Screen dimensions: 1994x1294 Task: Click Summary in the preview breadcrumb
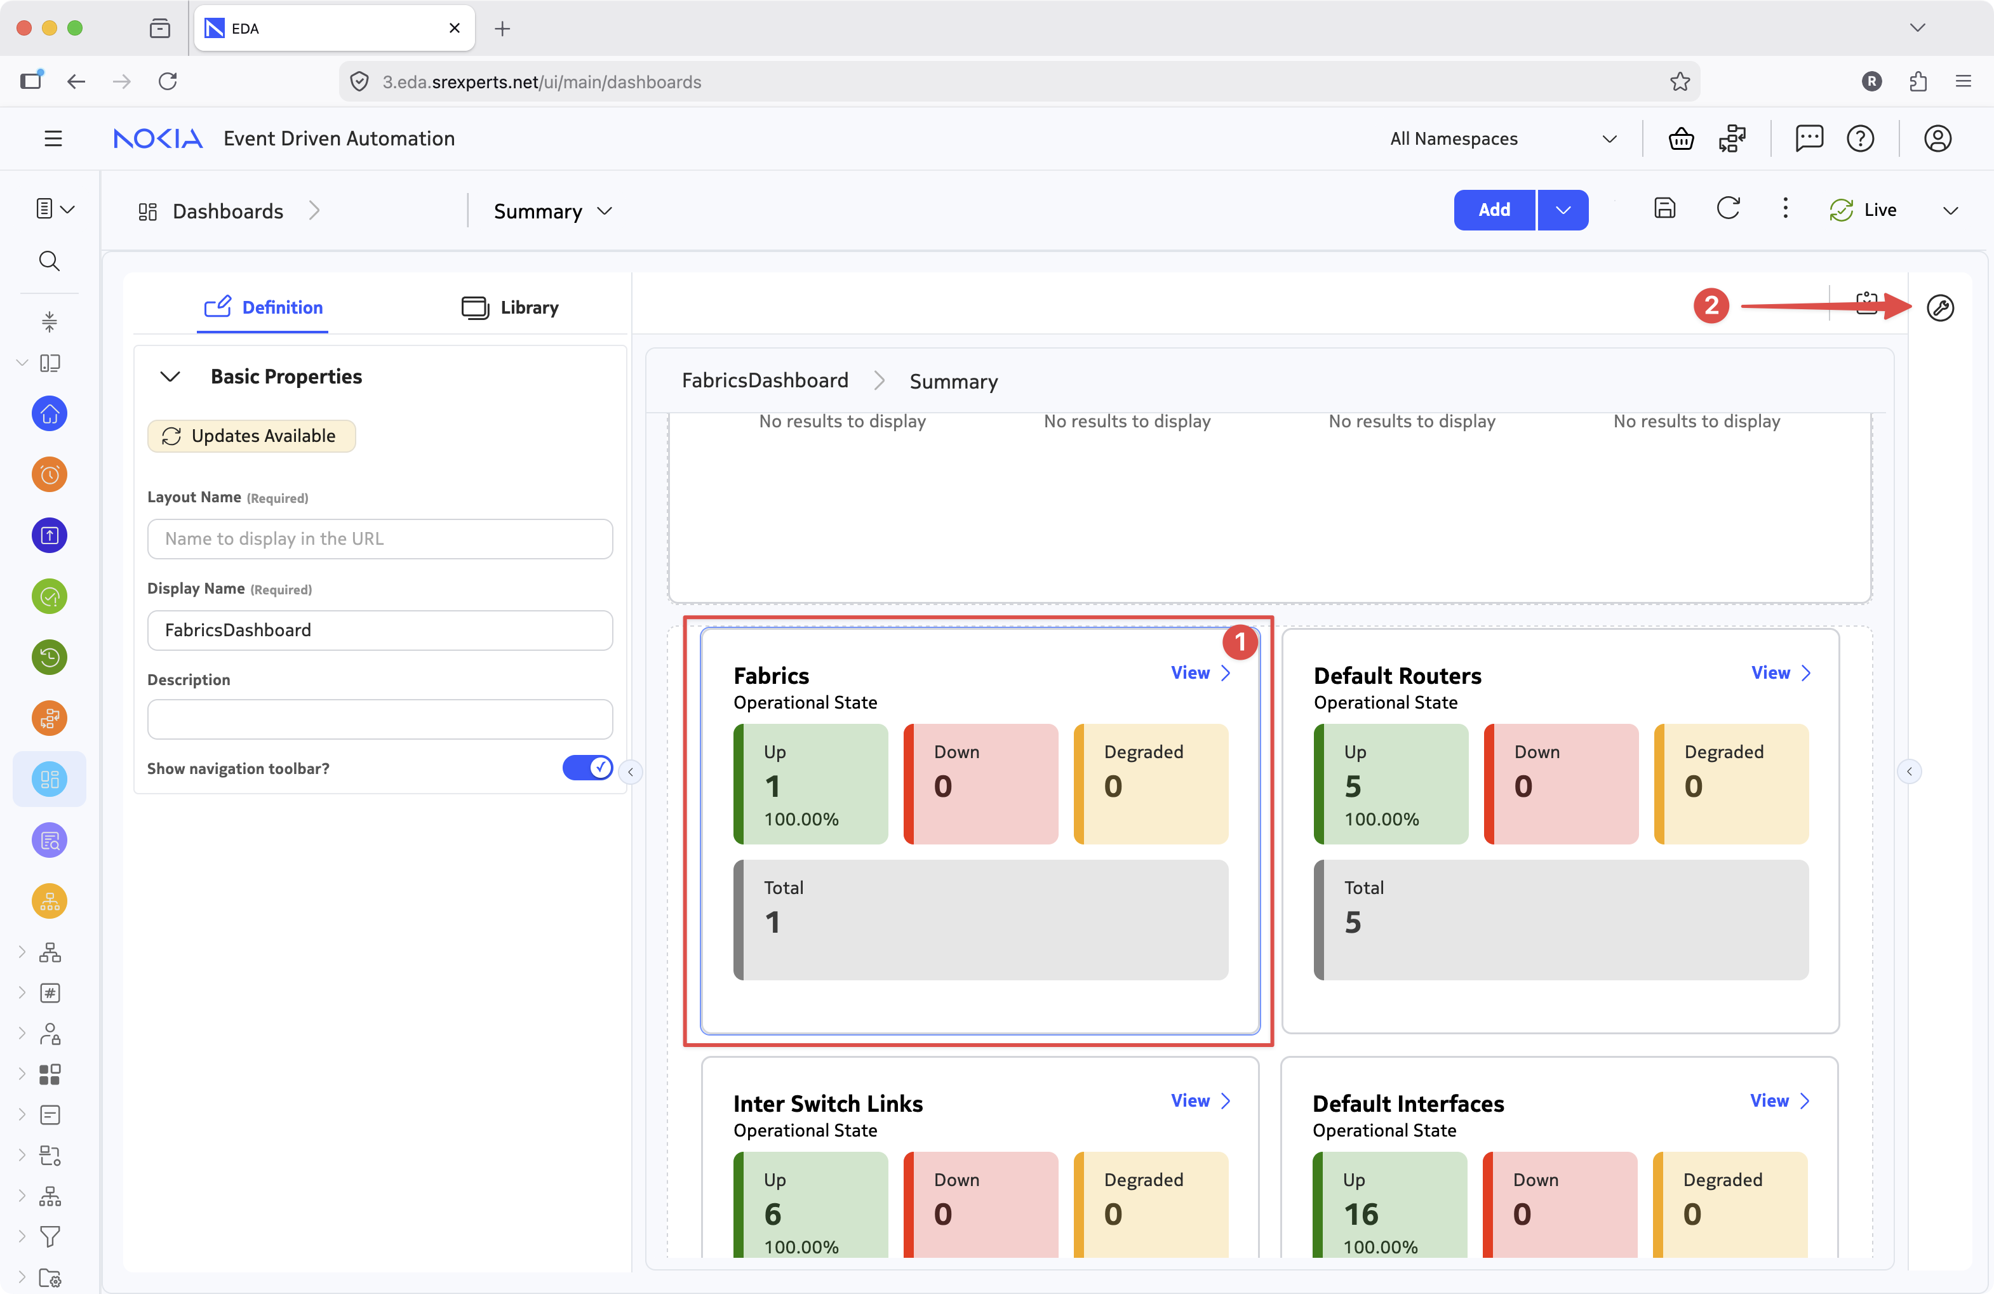pos(953,382)
